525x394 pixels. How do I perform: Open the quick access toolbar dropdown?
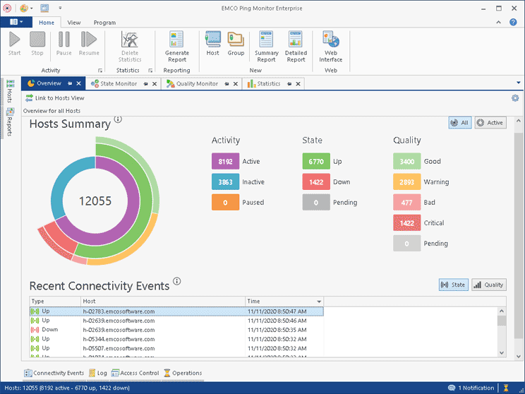pyautogui.click(x=59, y=8)
